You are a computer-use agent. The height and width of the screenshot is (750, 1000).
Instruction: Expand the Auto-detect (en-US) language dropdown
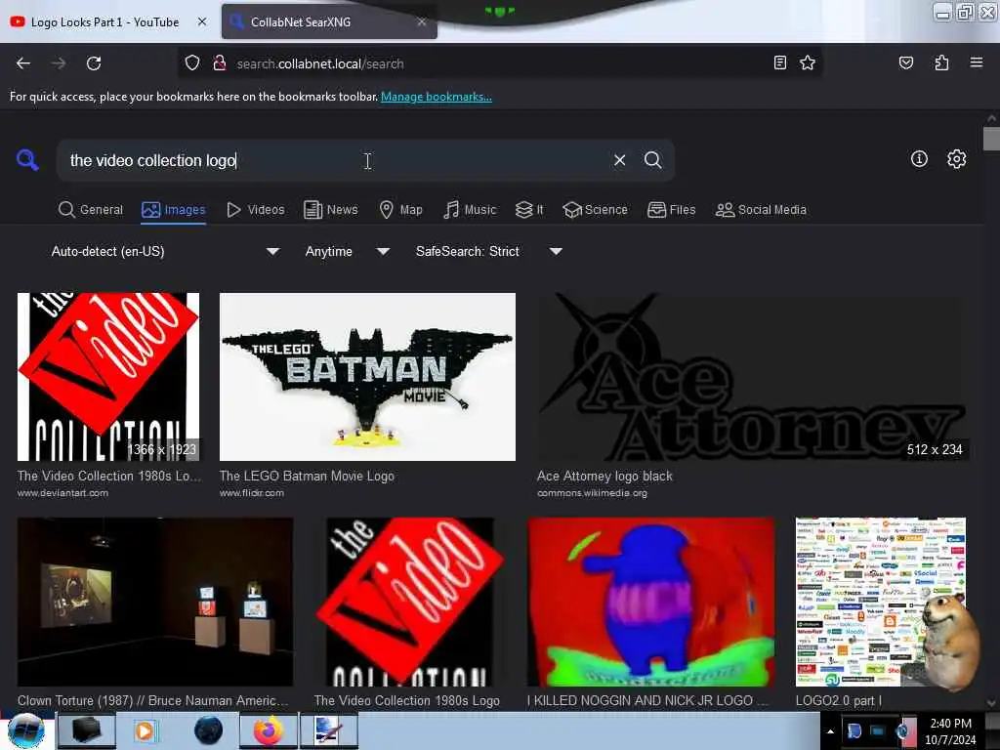pyautogui.click(x=164, y=251)
